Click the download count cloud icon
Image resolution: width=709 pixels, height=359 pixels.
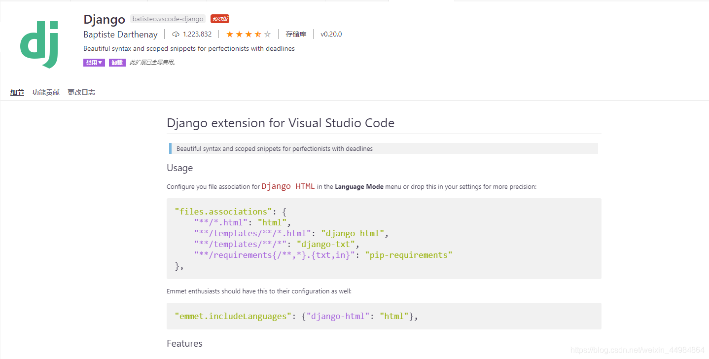tap(176, 34)
